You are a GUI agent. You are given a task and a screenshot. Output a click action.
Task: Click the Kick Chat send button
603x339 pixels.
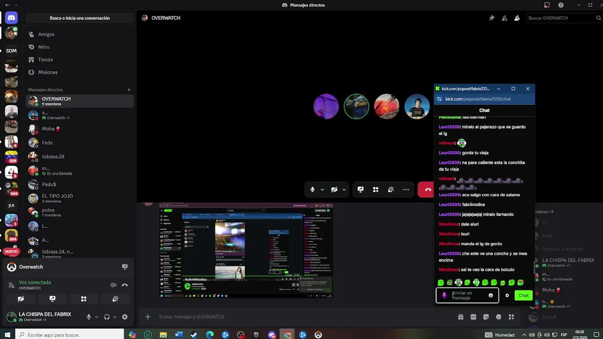523,295
